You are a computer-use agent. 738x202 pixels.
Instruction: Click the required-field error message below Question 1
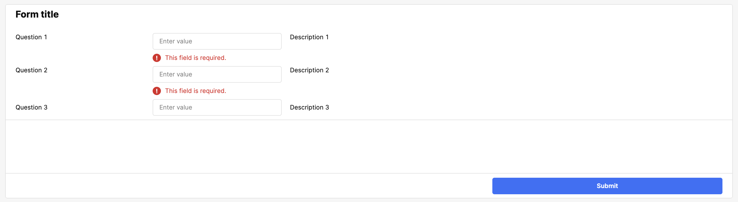tap(195, 58)
